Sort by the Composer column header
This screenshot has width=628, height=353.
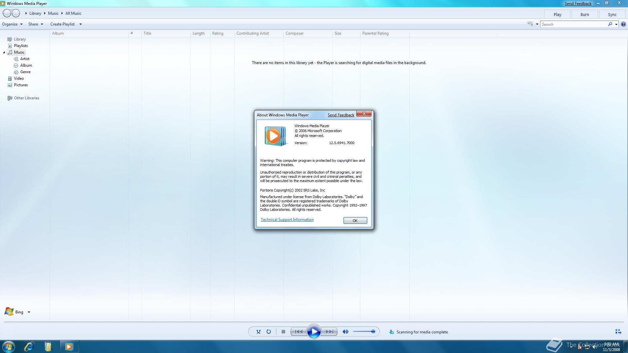click(308, 33)
